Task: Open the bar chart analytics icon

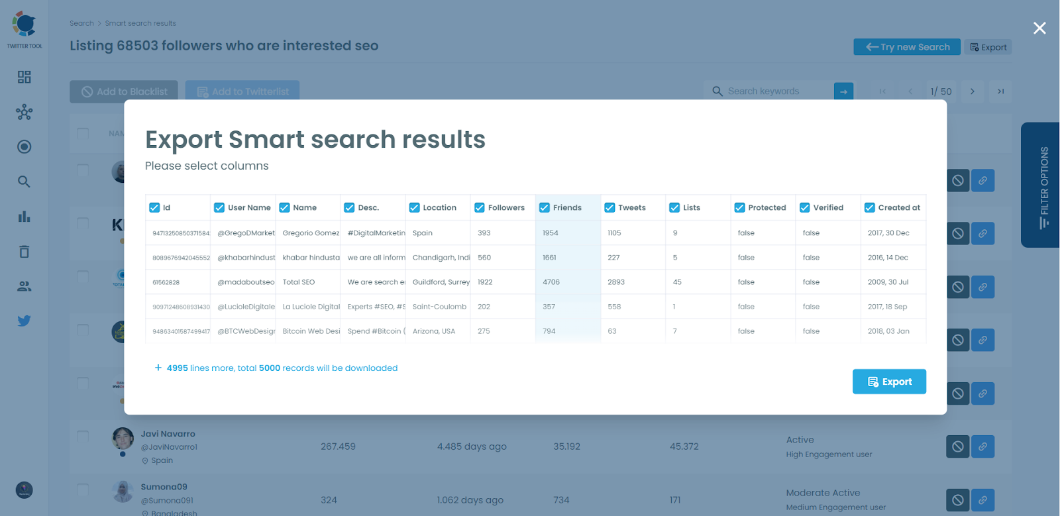Action: pos(25,217)
